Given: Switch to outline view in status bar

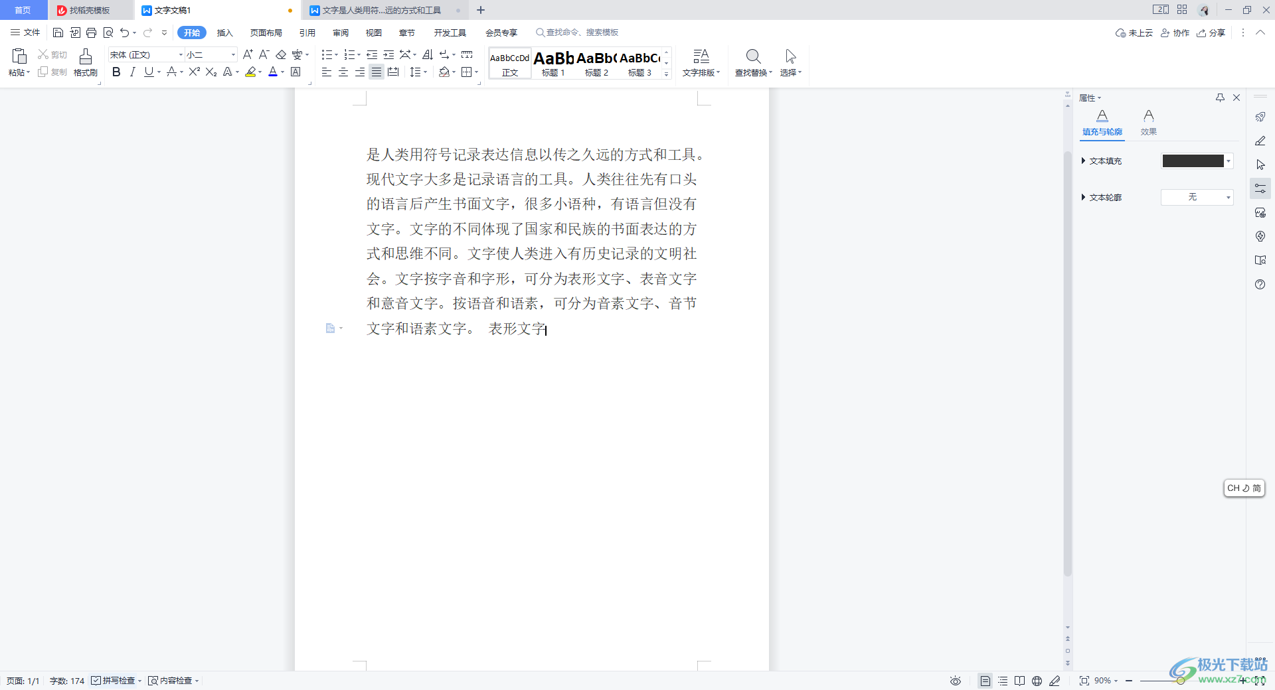Looking at the screenshot, I should point(1003,681).
